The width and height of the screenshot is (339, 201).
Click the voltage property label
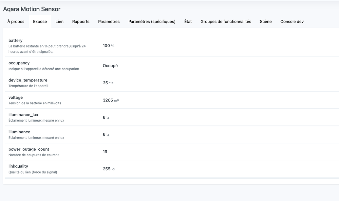15,97
